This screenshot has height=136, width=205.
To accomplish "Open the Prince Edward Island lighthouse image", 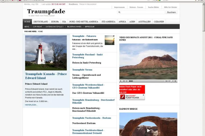I will coord(46,53).
